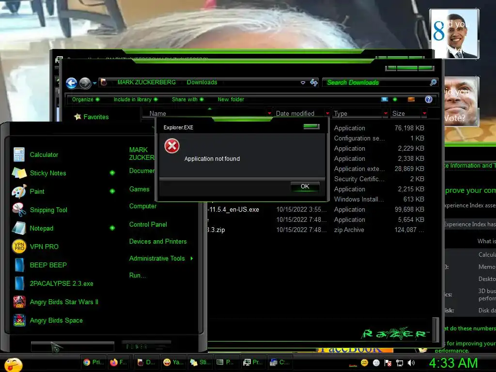Select Favorites in the navigation pane

[96, 117]
